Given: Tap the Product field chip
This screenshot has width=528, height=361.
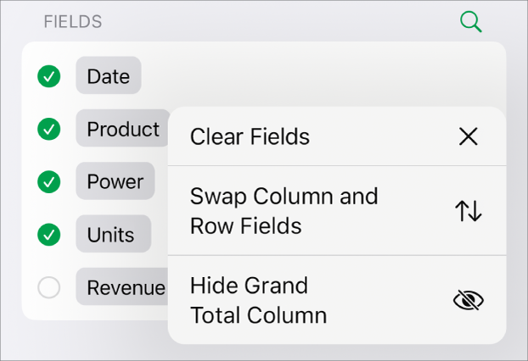Looking at the screenshot, I should (x=122, y=130).
